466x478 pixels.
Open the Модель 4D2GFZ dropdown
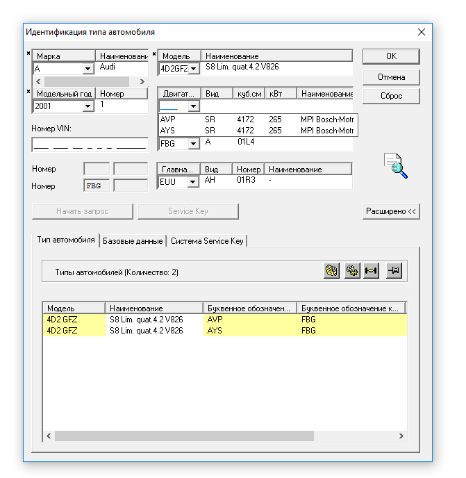click(x=193, y=69)
